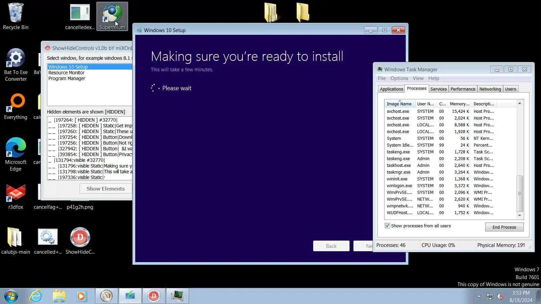Open the Windows Start menu orb
541x304 pixels.
tap(11, 296)
